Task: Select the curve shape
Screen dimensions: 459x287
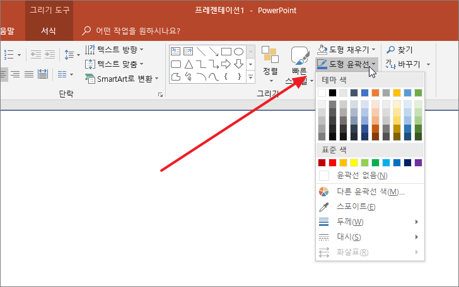Action: click(x=213, y=77)
